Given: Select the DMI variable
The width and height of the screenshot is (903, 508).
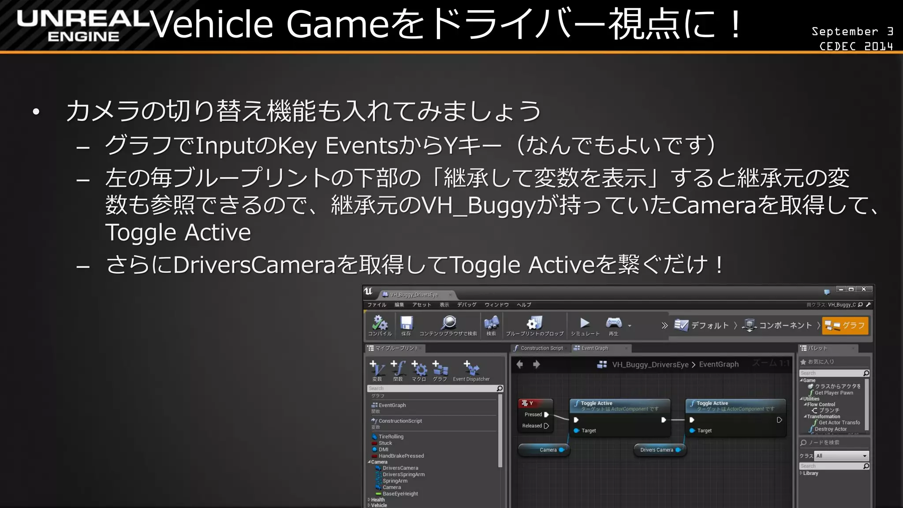Looking at the screenshot, I should 383,450.
